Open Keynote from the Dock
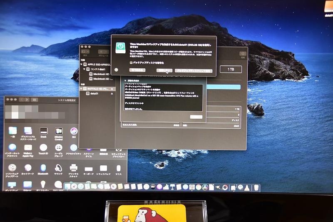The image size is (333, 222). point(172,187)
